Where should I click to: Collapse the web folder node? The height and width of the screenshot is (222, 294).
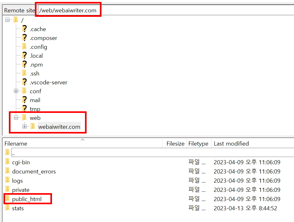(x=16, y=118)
